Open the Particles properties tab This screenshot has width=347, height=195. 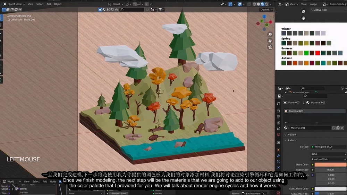click(278, 162)
